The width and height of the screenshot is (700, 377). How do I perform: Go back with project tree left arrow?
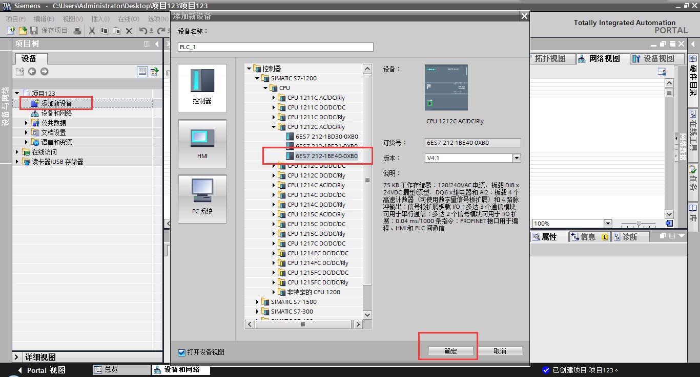(32, 72)
